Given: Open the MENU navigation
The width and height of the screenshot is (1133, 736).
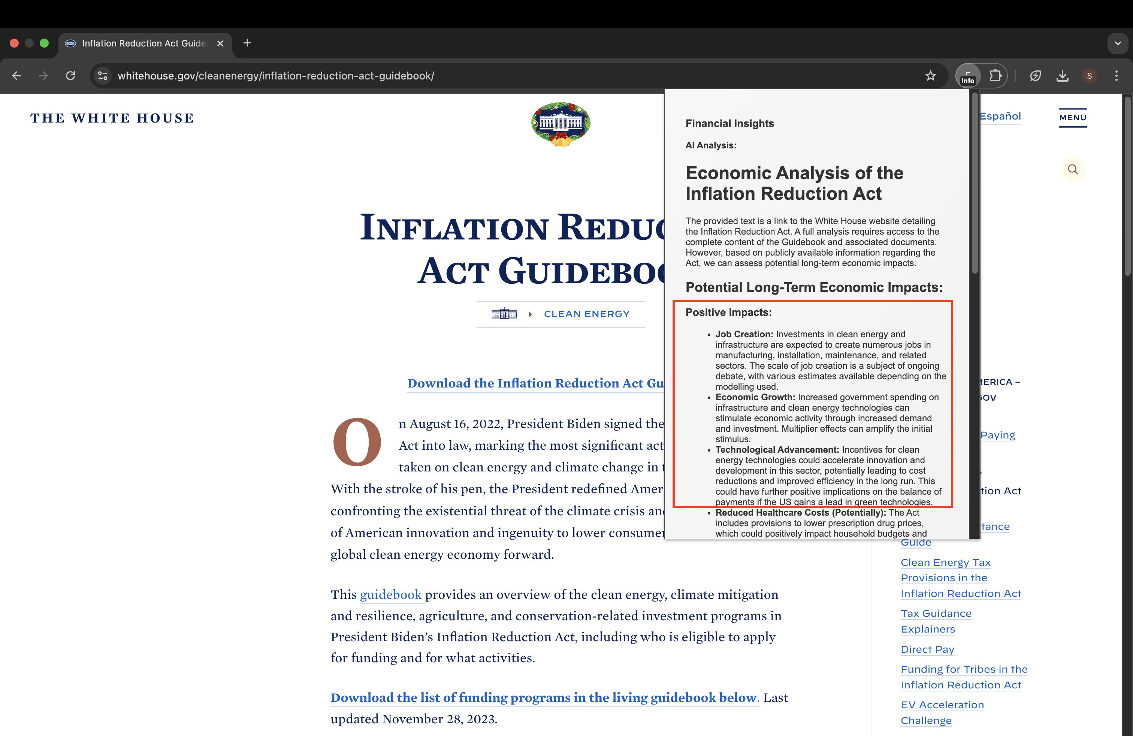Looking at the screenshot, I should [x=1073, y=118].
